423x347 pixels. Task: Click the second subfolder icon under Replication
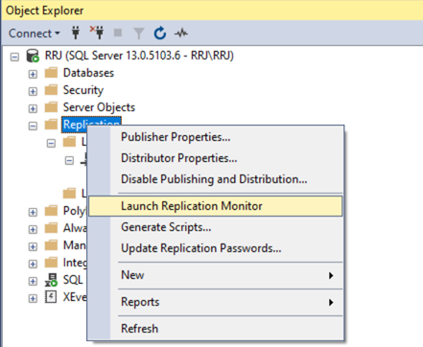69,194
